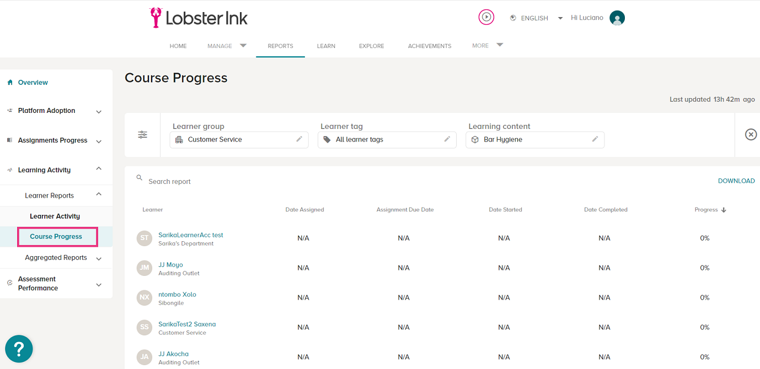The width and height of the screenshot is (760, 369).
Task: Click the circular play button icon
Action: (486, 17)
